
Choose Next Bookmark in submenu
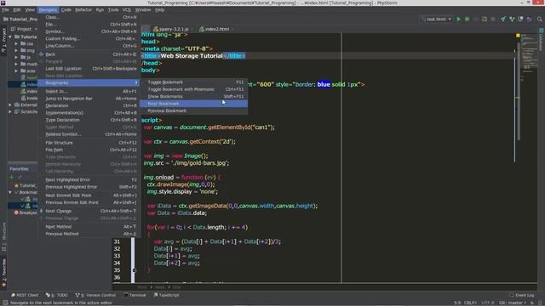[x=193, y=104]
